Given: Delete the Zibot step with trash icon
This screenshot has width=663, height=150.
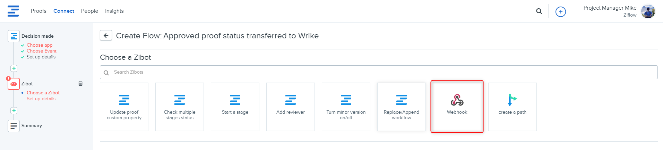Looking at the screenshot, I should coord(80,83).
